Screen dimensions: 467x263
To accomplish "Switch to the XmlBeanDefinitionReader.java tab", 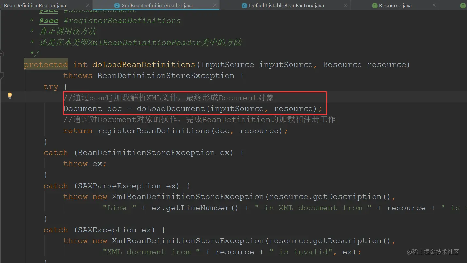I will click(x=157, y=5).
